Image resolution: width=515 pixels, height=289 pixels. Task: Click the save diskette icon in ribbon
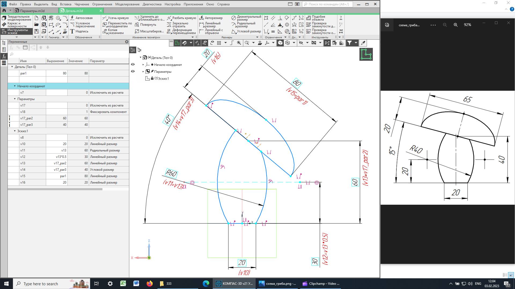[37, 32]
